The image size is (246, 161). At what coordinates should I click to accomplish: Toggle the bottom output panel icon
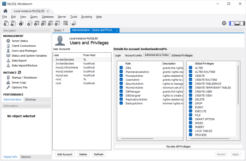point(237,23)
